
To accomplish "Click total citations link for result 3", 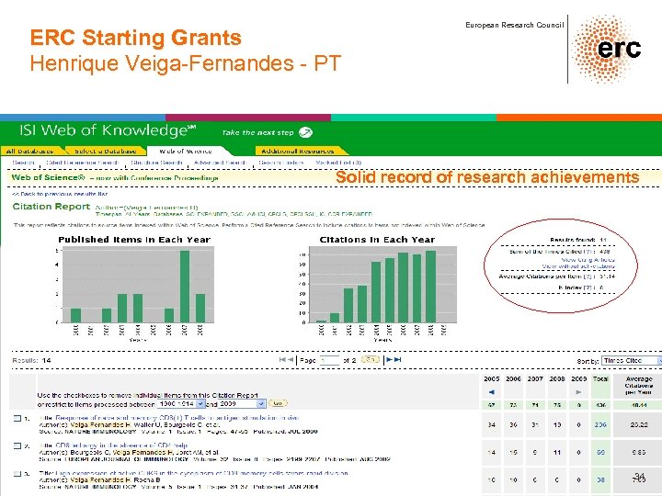I will pos(600,480).
